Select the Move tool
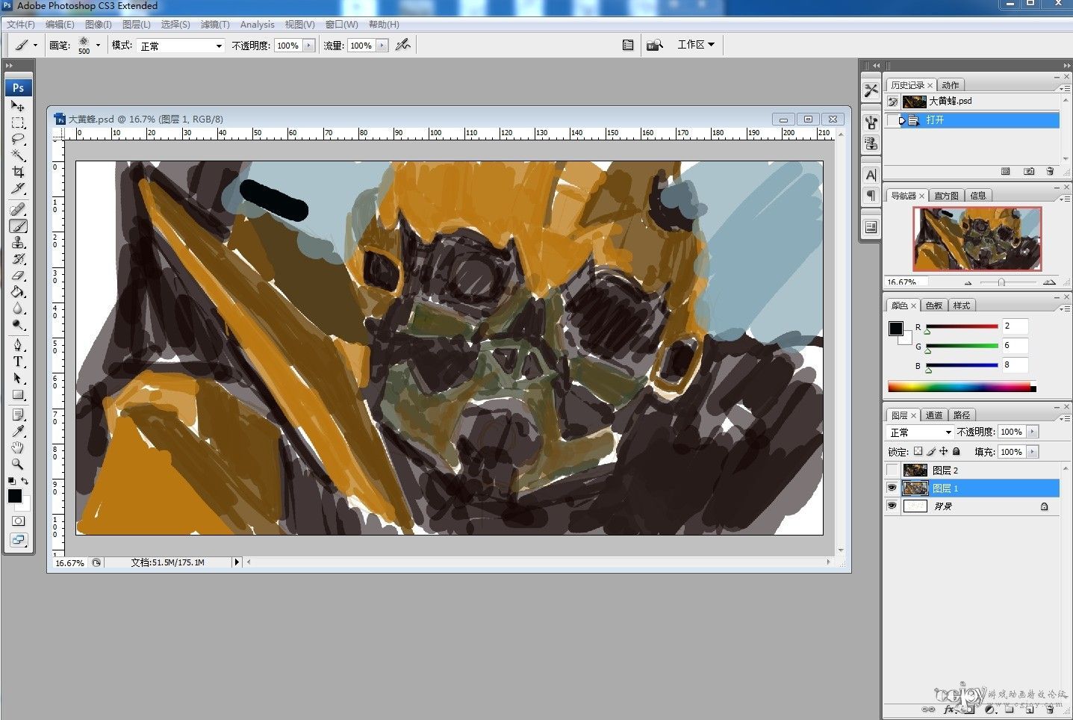1073x720 pixels. 18,106
